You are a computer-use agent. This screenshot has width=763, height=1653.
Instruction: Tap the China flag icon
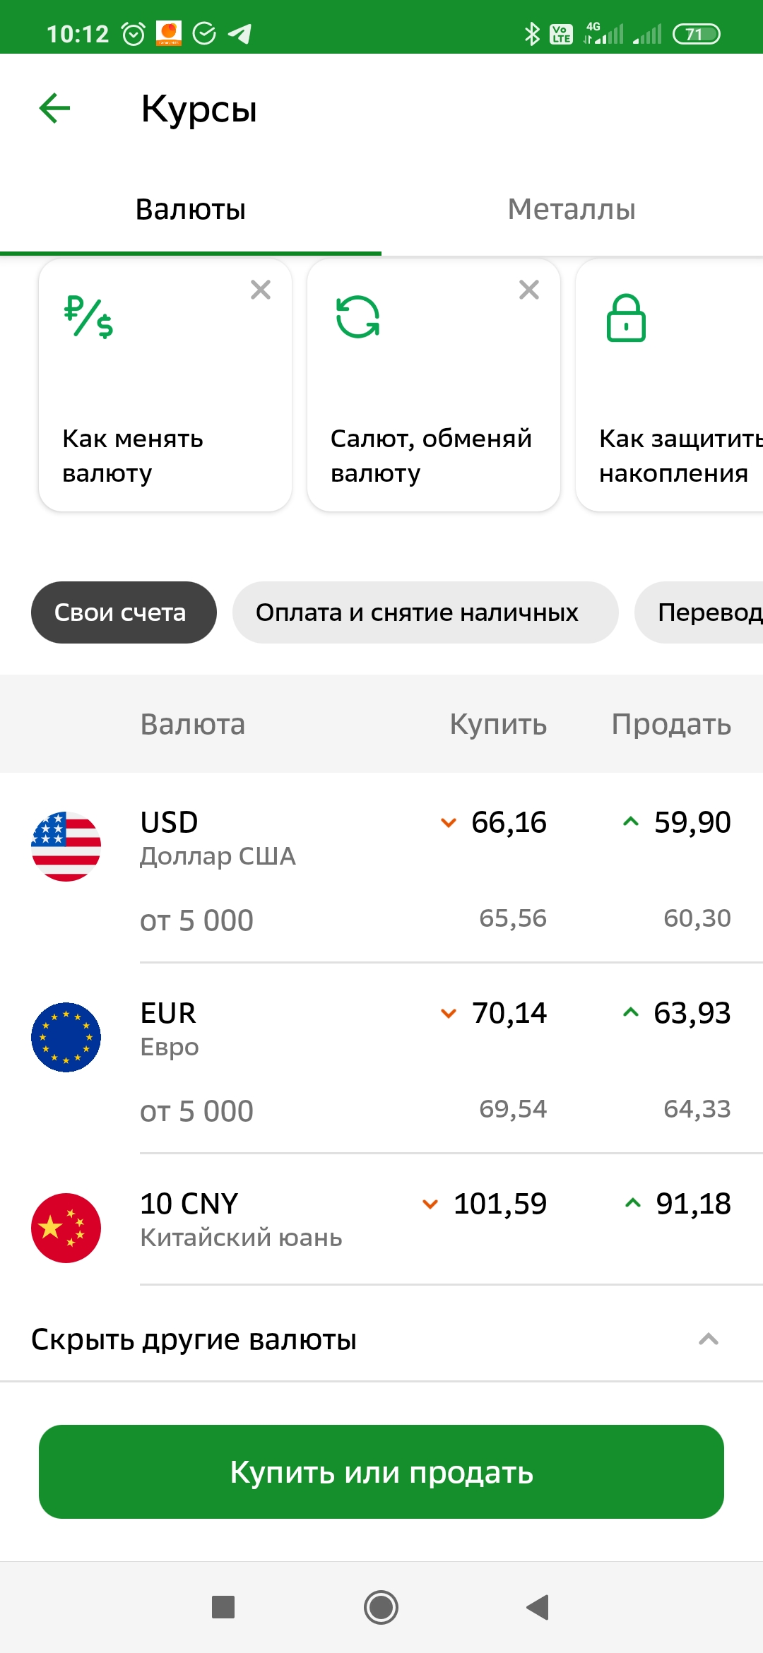click(66, 1228)
